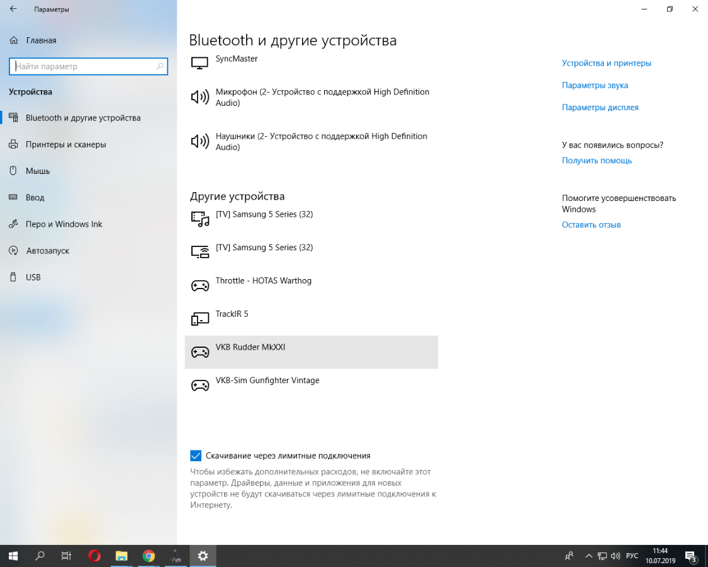The image size is (708, 567).
Task: Click the Settings gear on taskbar
Action: tap(203, 556)
